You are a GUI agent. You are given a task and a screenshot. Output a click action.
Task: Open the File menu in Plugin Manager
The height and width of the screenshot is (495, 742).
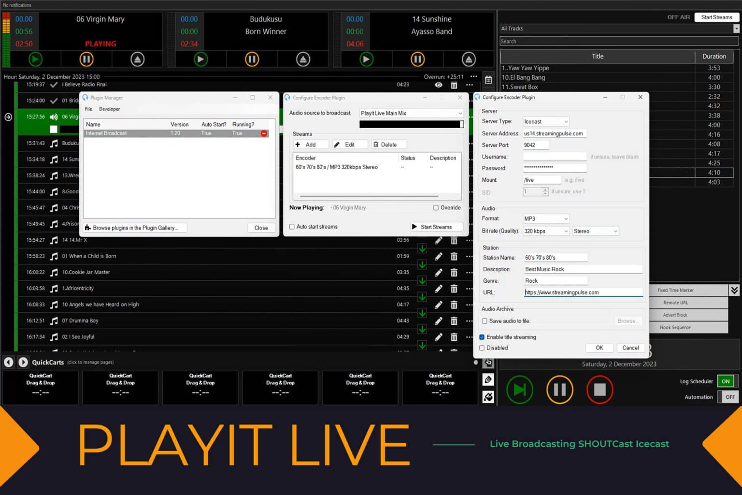[x=88, y=109]
